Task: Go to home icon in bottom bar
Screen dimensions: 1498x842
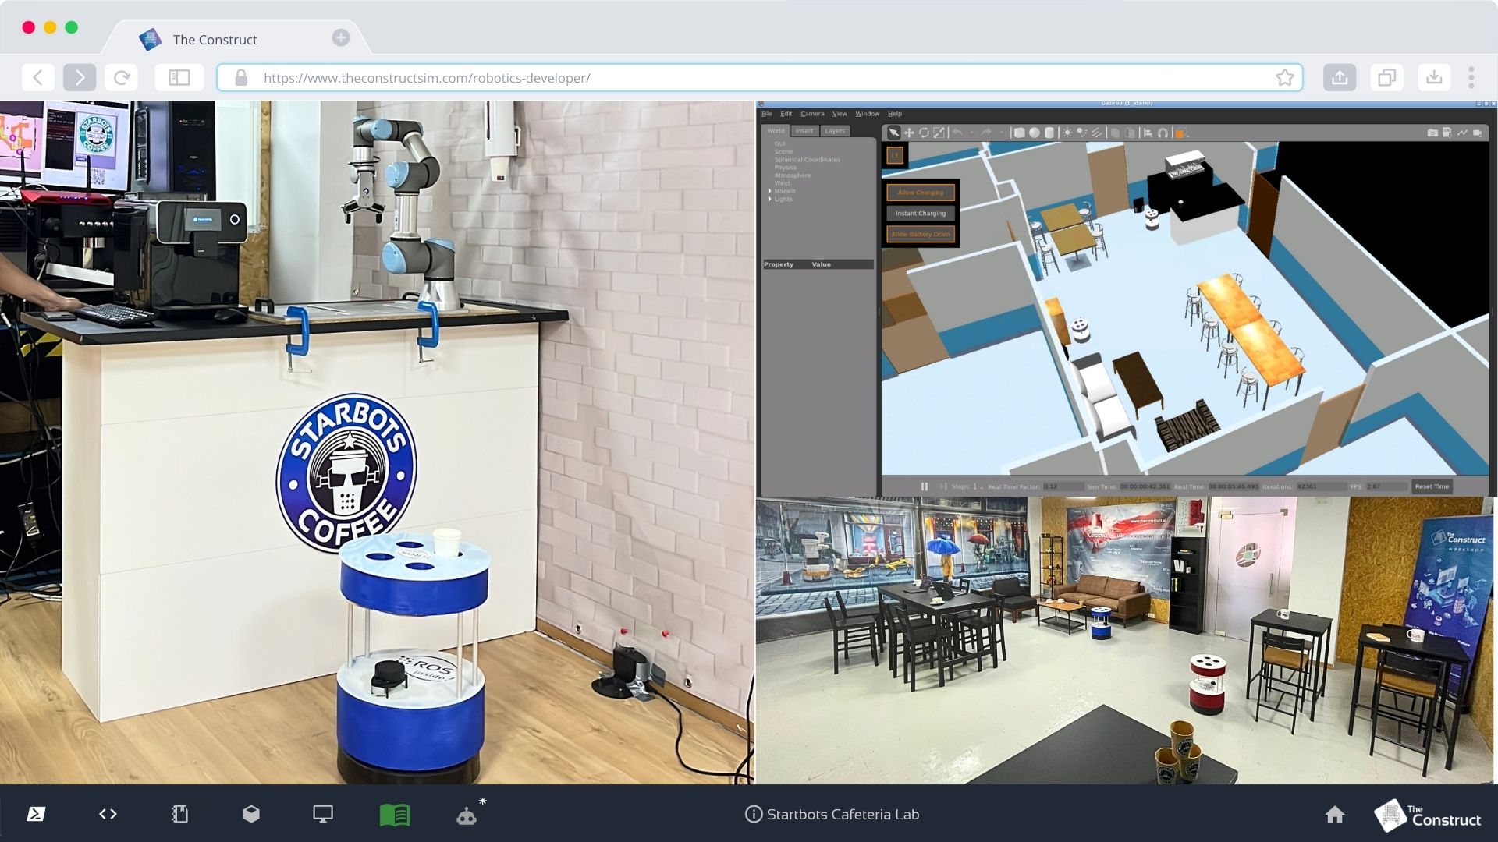Action: click(x=1335, y=815)
